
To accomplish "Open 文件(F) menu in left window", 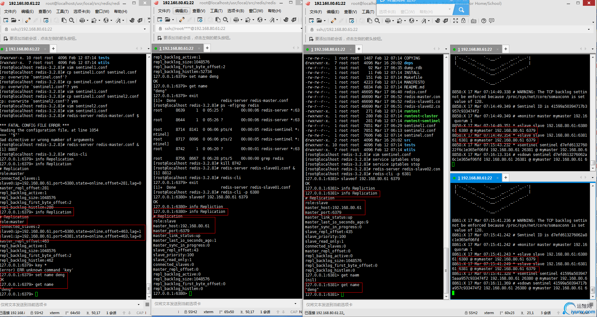I will click(10, 12).
